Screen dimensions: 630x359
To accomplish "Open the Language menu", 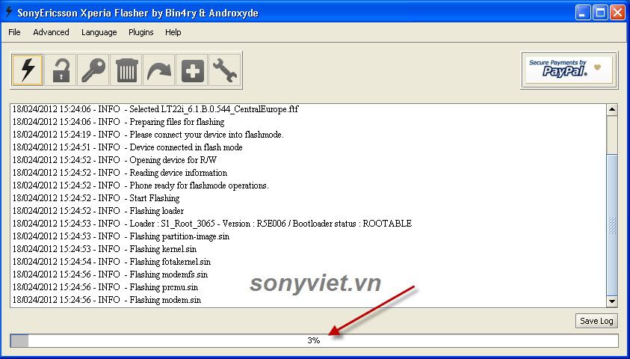I will [99, 32].
